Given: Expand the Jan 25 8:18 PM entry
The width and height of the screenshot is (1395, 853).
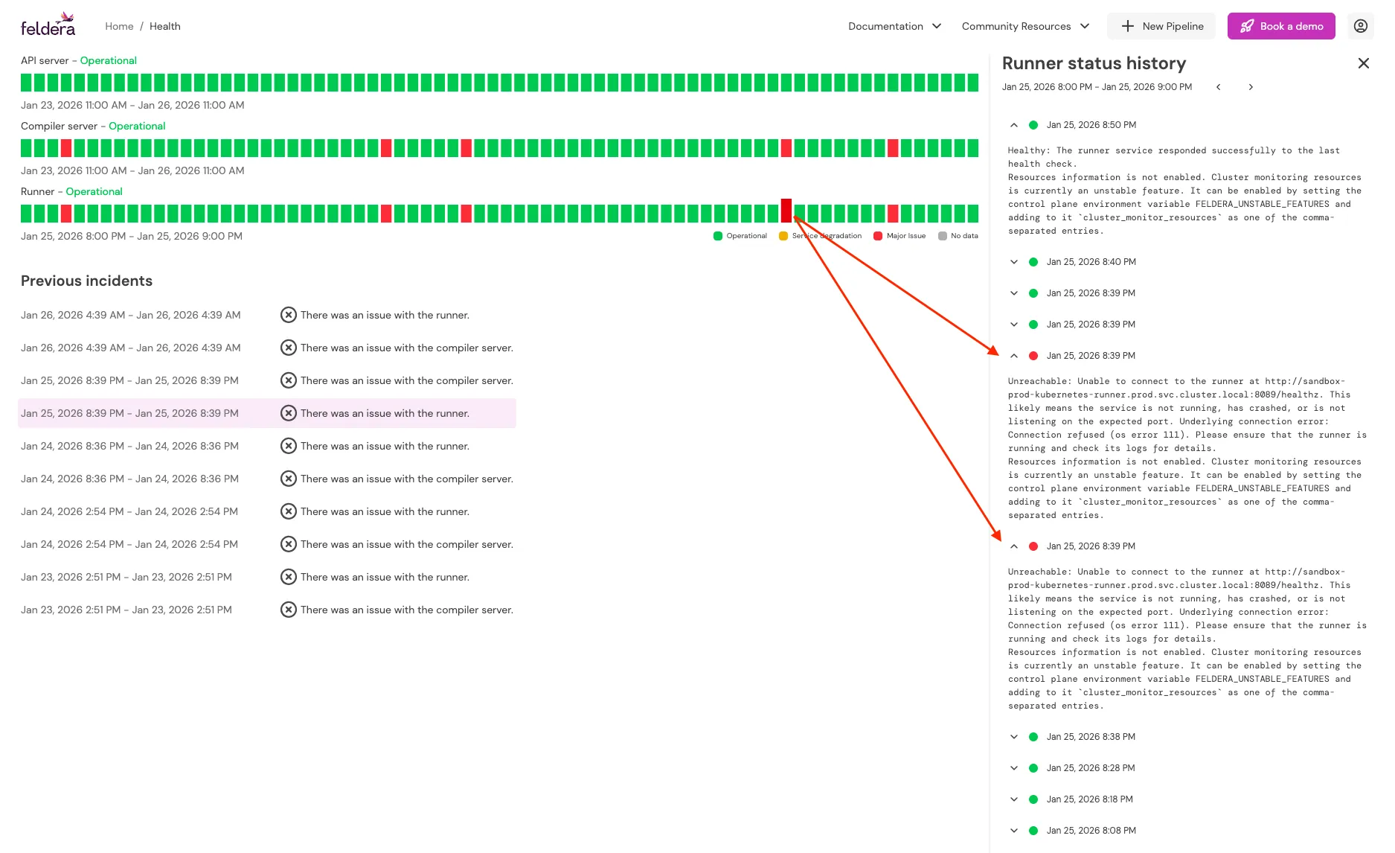Looking at the screenshot, I should (1013, 799).
